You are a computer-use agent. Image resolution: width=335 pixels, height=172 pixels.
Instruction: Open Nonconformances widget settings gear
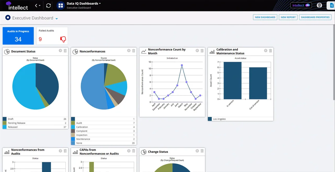coord(129,51)
